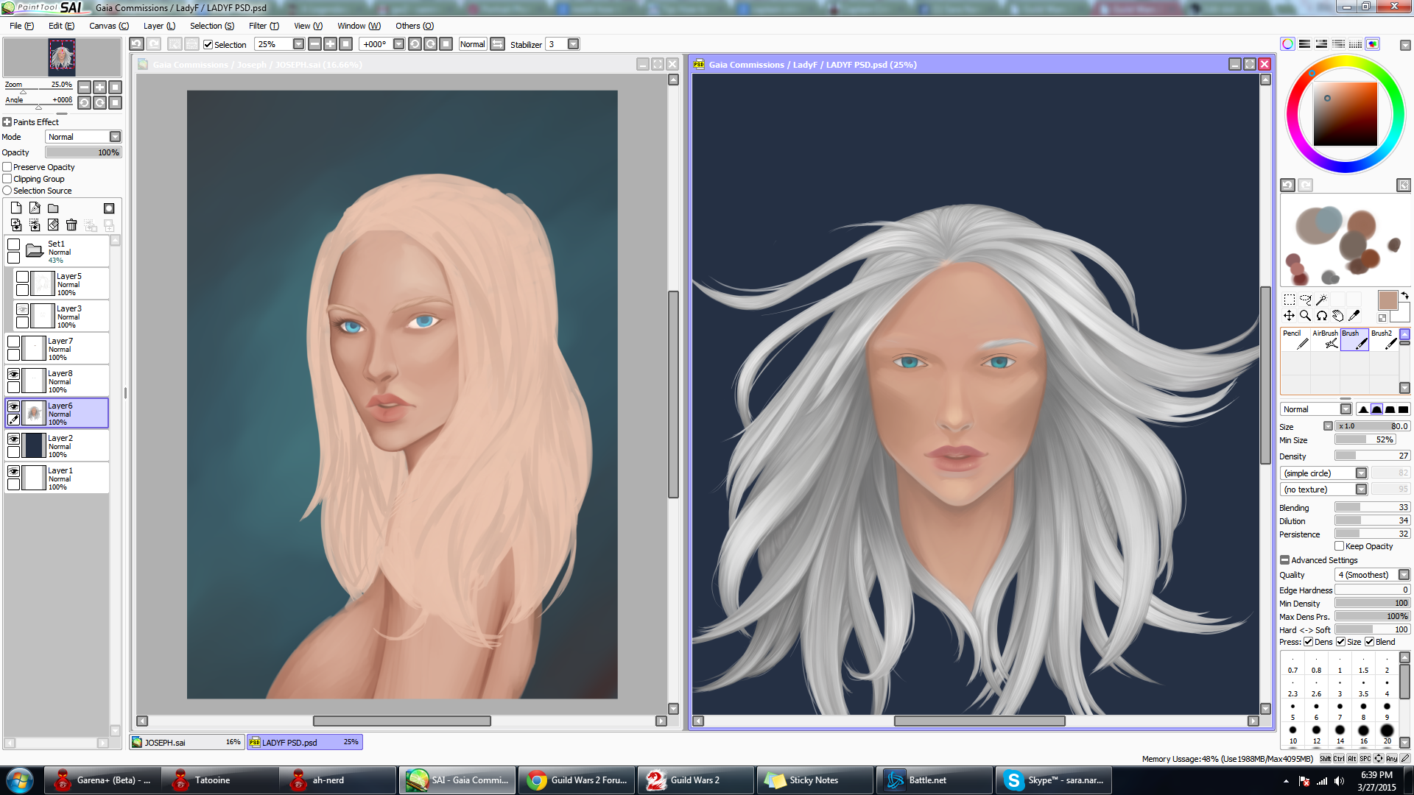The height and width of the screenshot is (795, 1414).
Task: Merge layer down icon
Action: click(35, 225)
